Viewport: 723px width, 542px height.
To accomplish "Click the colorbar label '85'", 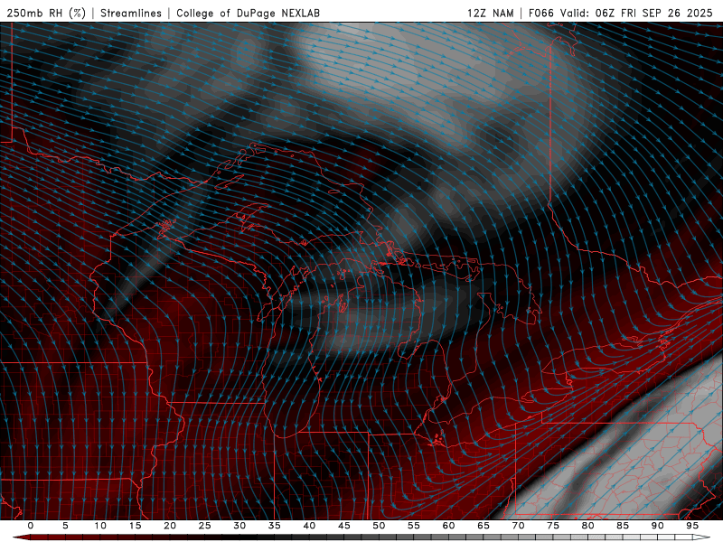I will (x=623, y=526).
